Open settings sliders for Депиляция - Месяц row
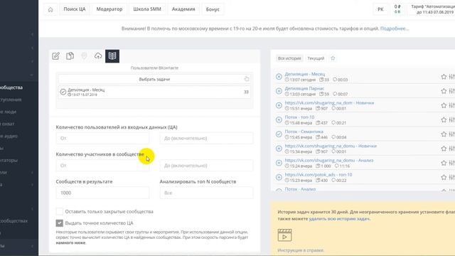 pyautogui.click(x=452, y=77)
